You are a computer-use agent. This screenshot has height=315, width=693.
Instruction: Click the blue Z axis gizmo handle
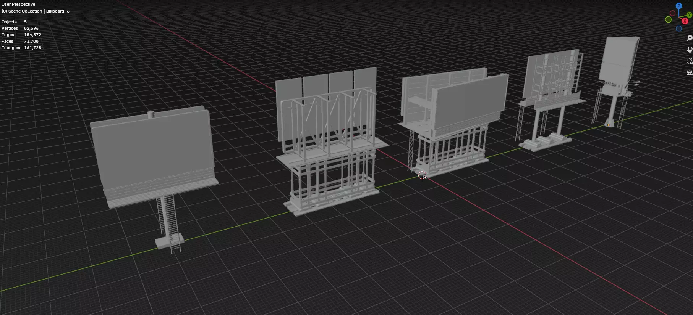(x=678, y=6)
